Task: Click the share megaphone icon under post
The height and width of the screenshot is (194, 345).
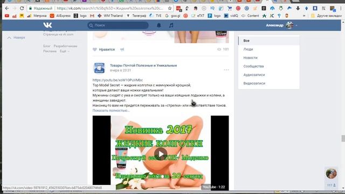Action: tap(122, 50)
